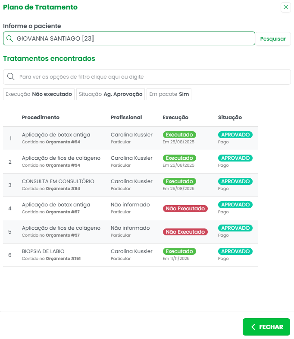Toggle the Situação Ag. Aprovação filter
Viewport: 294px width, 339px height.
(x=110, y=94)
